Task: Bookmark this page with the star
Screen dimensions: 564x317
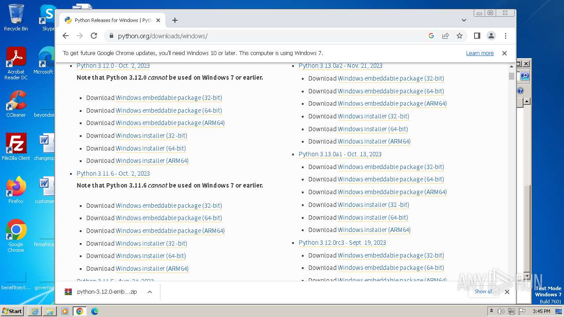Action: tap(460, 36)
